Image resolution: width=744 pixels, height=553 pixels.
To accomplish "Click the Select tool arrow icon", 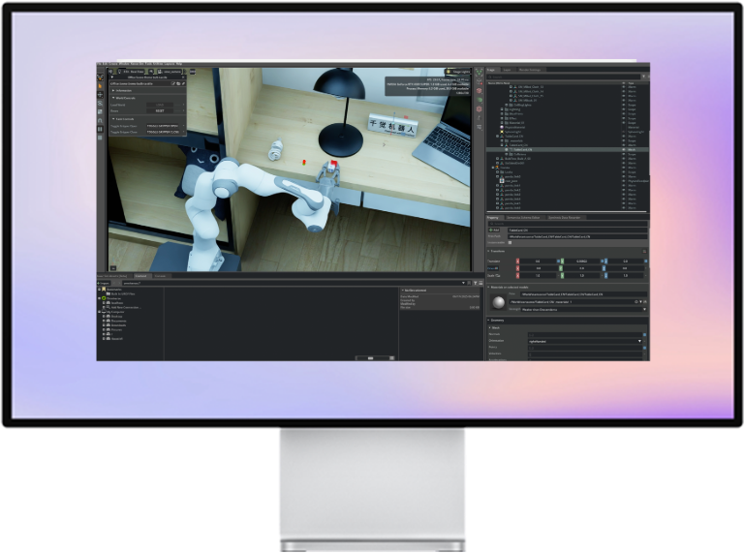I will (x=101, y=85).
